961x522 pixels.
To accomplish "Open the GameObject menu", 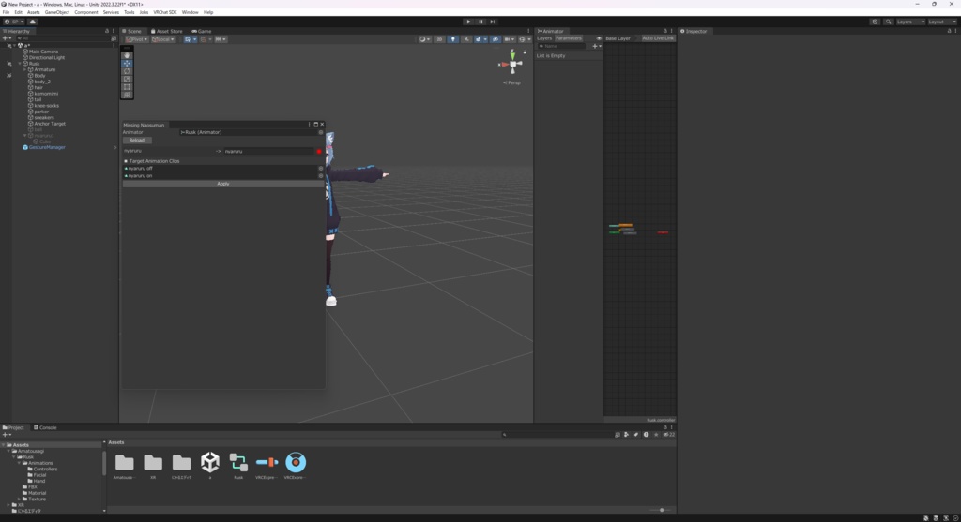I will (x=57, y=12).
